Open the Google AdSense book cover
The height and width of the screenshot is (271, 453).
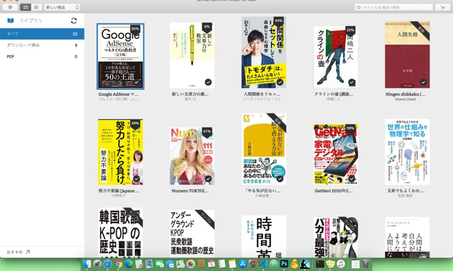tap(120, 56)
